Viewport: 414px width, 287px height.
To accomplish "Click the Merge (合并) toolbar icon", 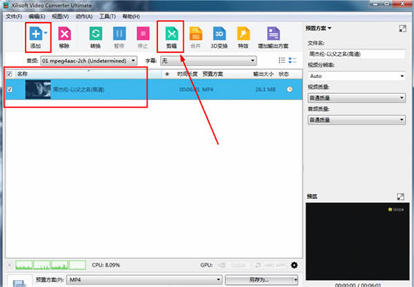I will 196,34.
